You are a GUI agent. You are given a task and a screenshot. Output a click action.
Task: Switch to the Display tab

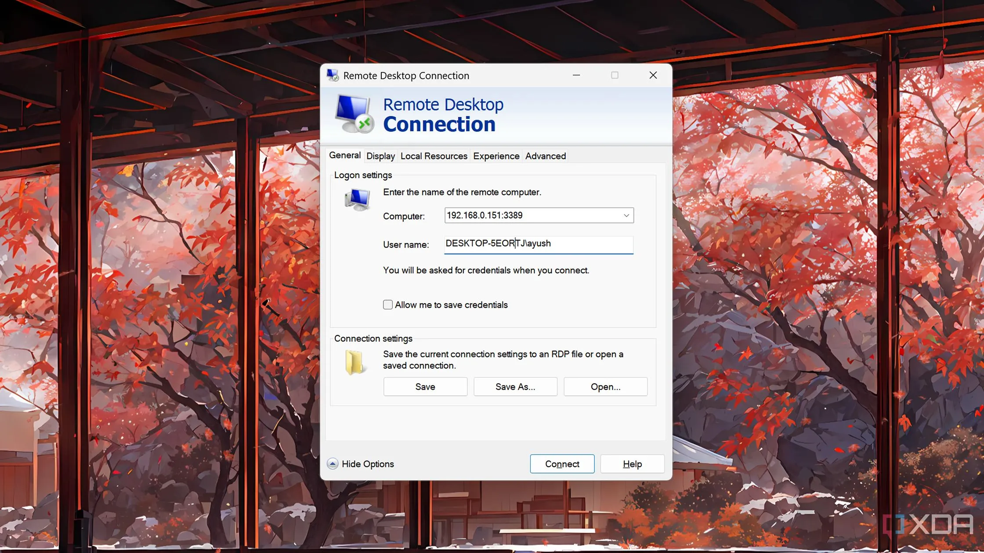[x=380, y=156]
